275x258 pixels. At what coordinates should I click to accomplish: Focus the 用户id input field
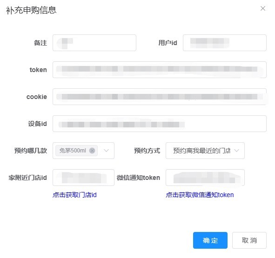click(225, 43)
